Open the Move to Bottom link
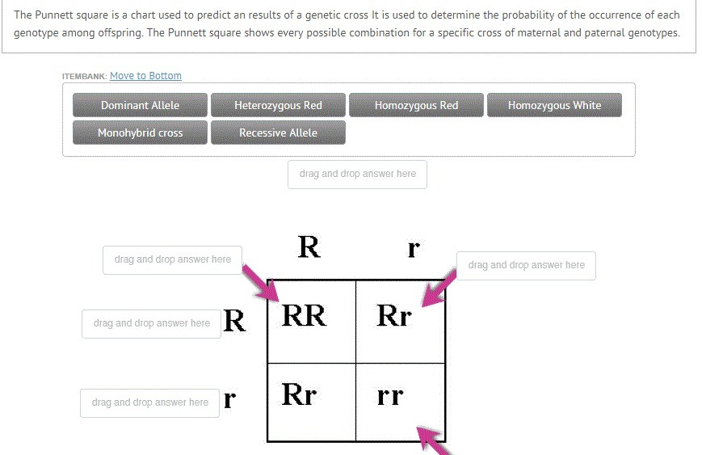The image size is (702, 455). click(145, 76)
